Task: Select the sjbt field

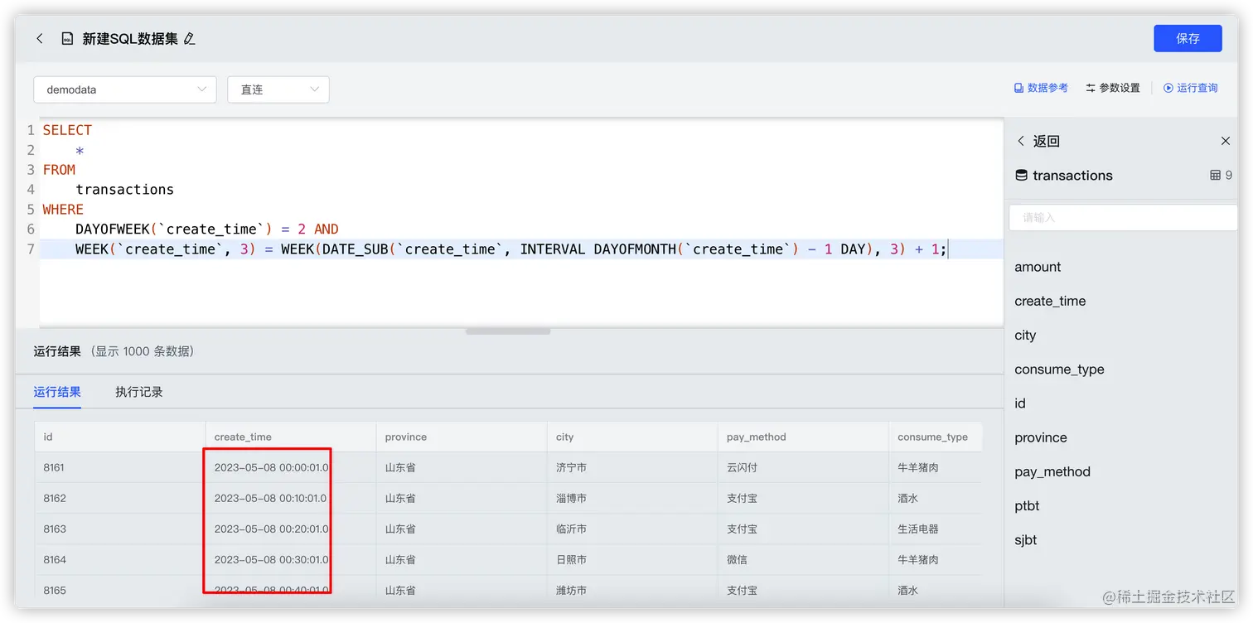Action: [1026, 540]
